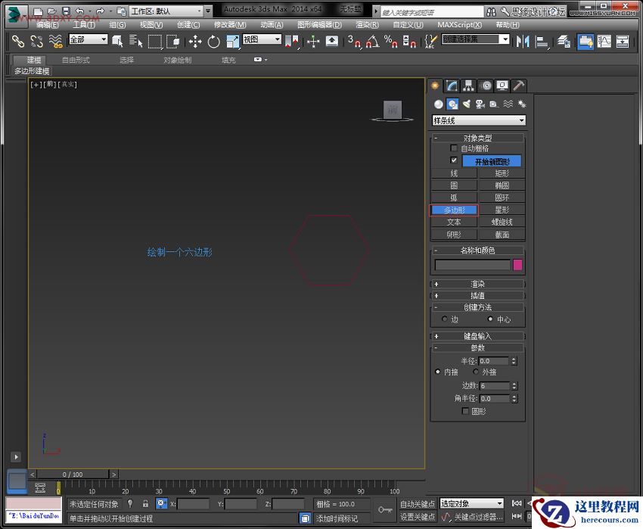Uncheck the 开始新图形 checkbox
Screen dimensions: 643x529
(455, 160)
